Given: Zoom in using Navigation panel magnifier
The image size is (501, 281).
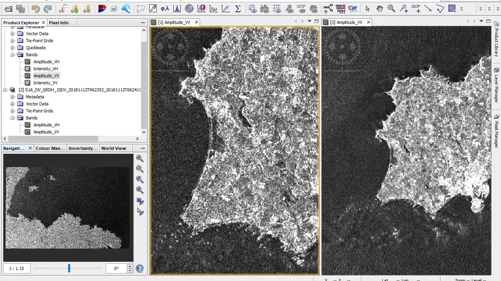Looking at the screenshot, I should pos(140,158).
